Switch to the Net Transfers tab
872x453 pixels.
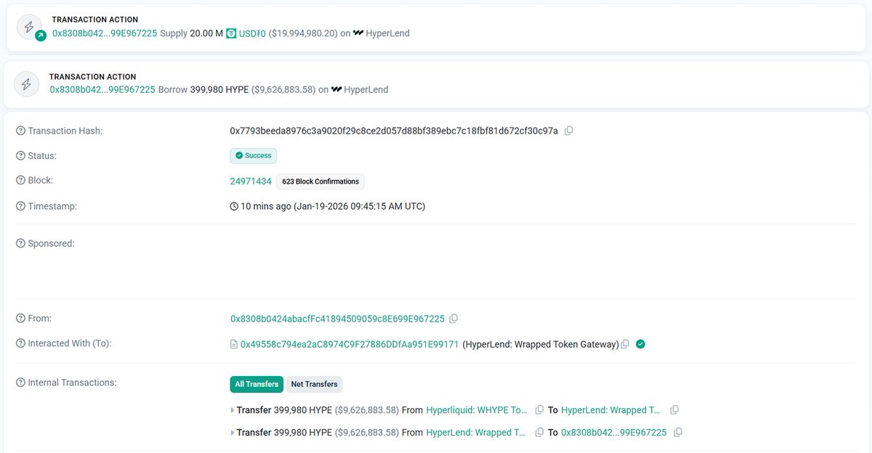click(x=314, y=384)
